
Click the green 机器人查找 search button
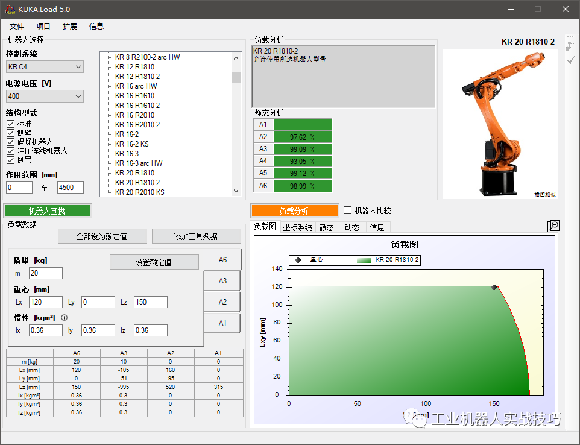pos(48,211)
